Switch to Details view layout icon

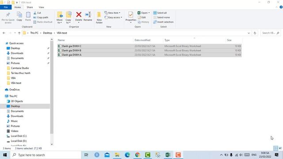[x=275, y=148]
